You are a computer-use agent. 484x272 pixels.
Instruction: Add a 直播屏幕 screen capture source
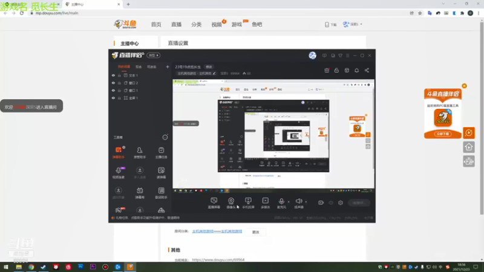[214, 203]
